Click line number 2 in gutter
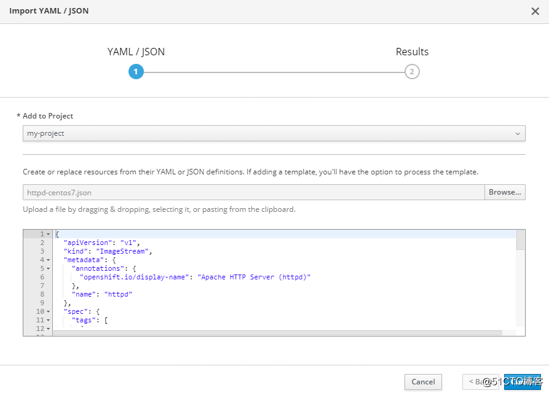549x393 pixels. tap(42, 243)
